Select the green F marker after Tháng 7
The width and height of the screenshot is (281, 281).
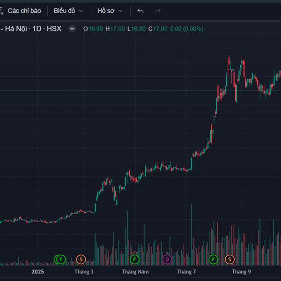(214, 259)
